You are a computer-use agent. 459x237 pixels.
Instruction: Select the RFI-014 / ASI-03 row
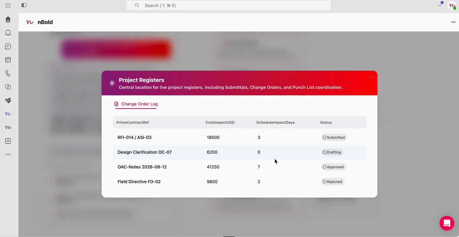(239, 137)
